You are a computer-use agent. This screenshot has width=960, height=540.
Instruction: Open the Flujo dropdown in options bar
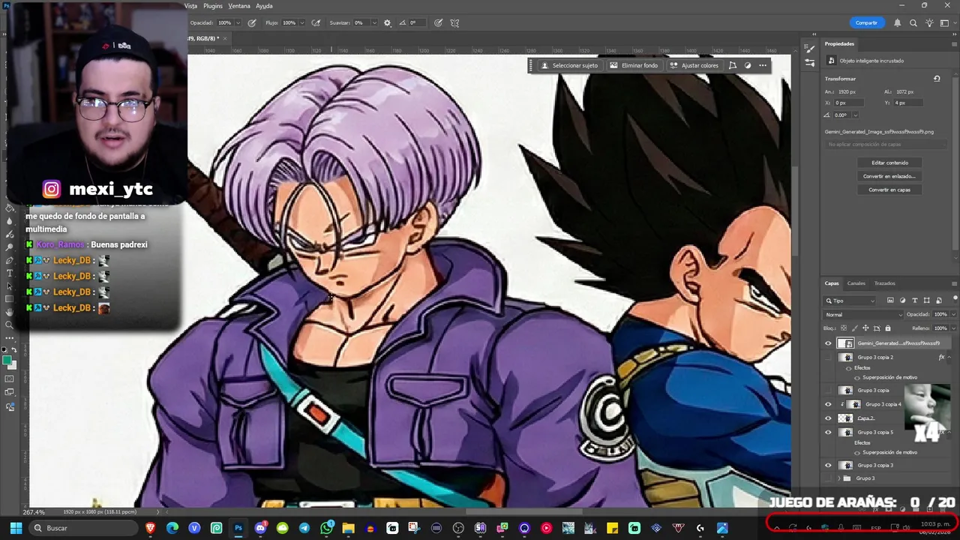coord(303,23)
